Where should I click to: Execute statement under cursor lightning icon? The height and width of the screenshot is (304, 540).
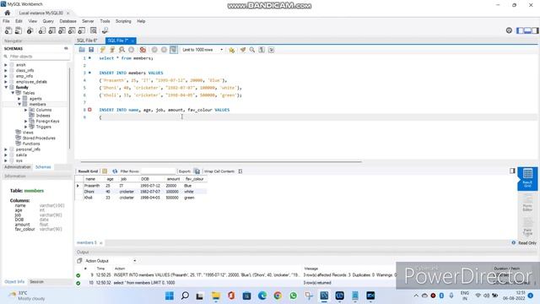coord(112,50)
